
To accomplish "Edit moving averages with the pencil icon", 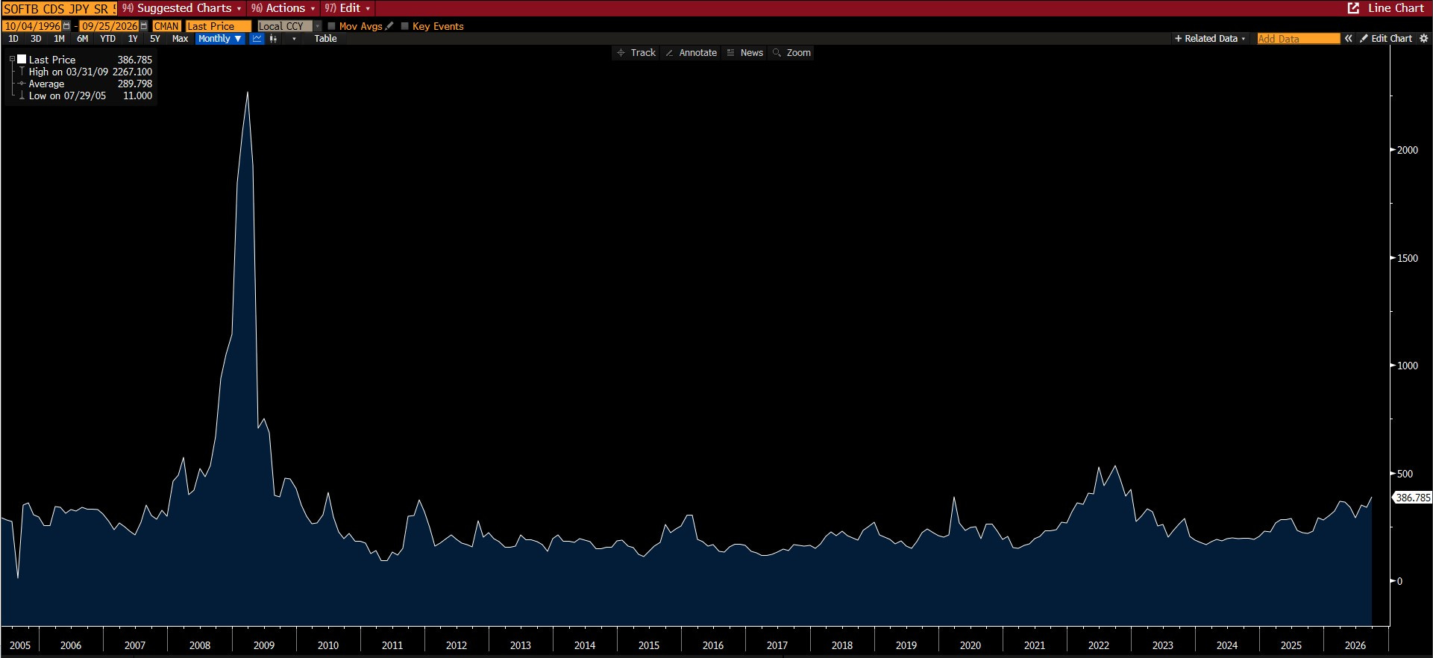I will coord(389,26).
